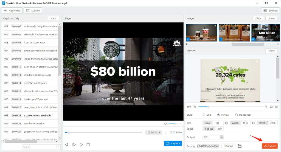This screenshot has width=281, height=152.
Task: Step forward to the next frame
Action: tap(74, 145)
